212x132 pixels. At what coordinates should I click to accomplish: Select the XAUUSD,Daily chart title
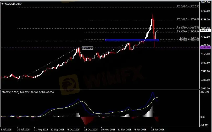coord(13,4)
